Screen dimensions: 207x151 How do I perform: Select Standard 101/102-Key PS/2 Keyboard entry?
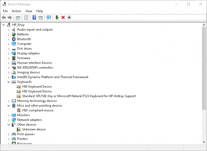pos(79,96)
